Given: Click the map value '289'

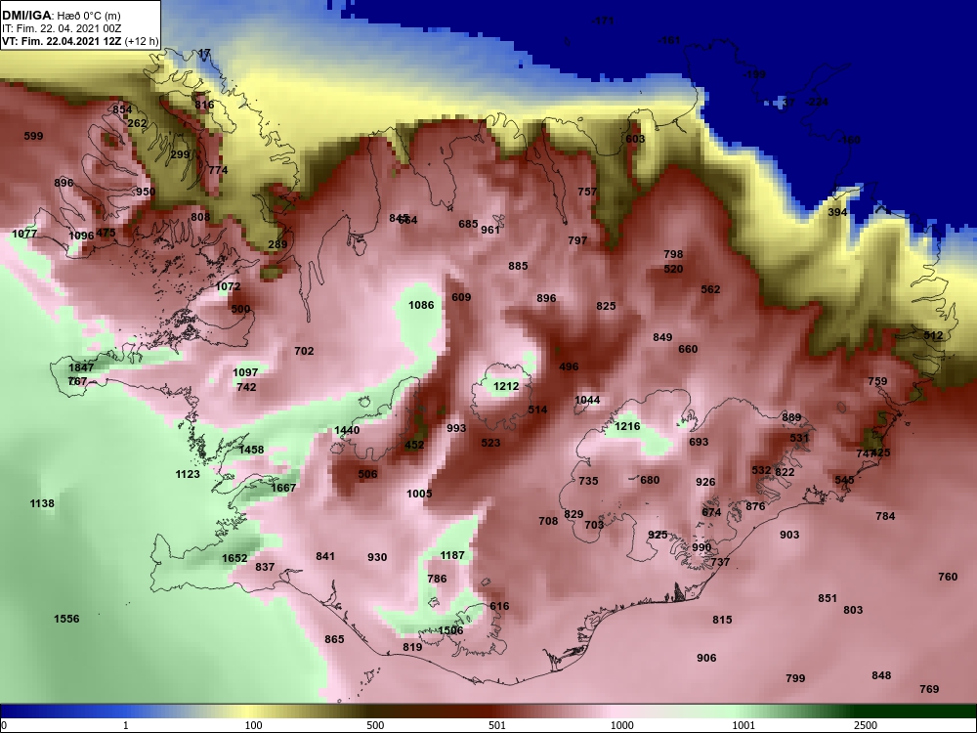Looking at the screenshot, I should pyautogui.click(x=277, y=244).
